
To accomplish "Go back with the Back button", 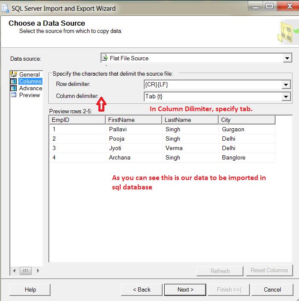I will tap(142, 289).
